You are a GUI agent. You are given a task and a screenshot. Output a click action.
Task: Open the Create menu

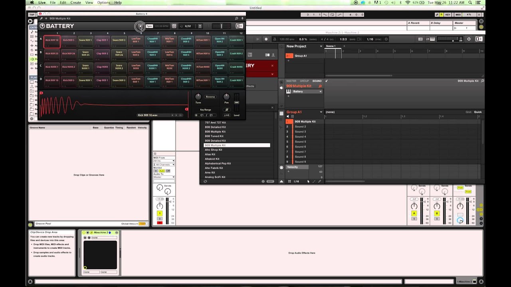(75, 3)
